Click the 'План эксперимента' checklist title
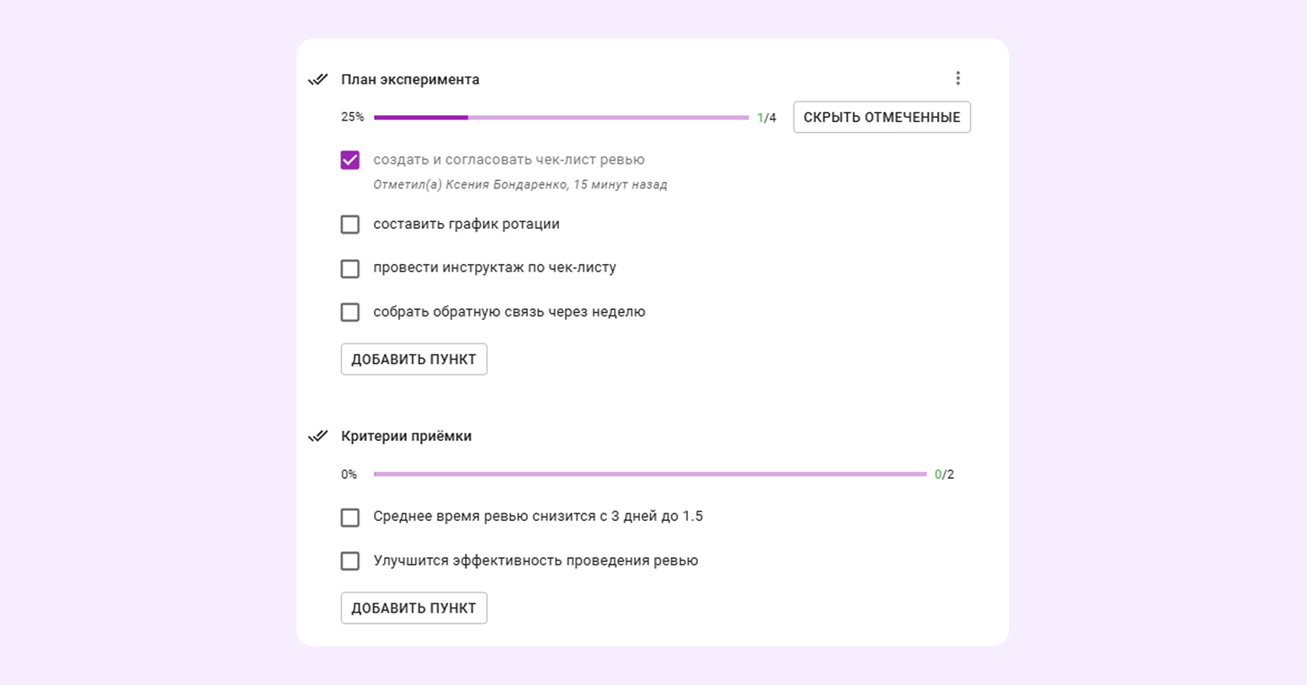This screenshot has width=1307, height=685. [x=410, y=80]
